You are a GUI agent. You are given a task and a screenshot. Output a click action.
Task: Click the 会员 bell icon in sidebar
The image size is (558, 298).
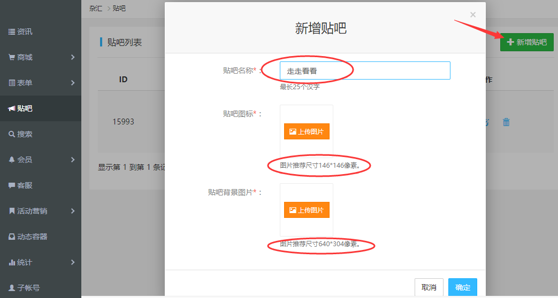point(12,160)
